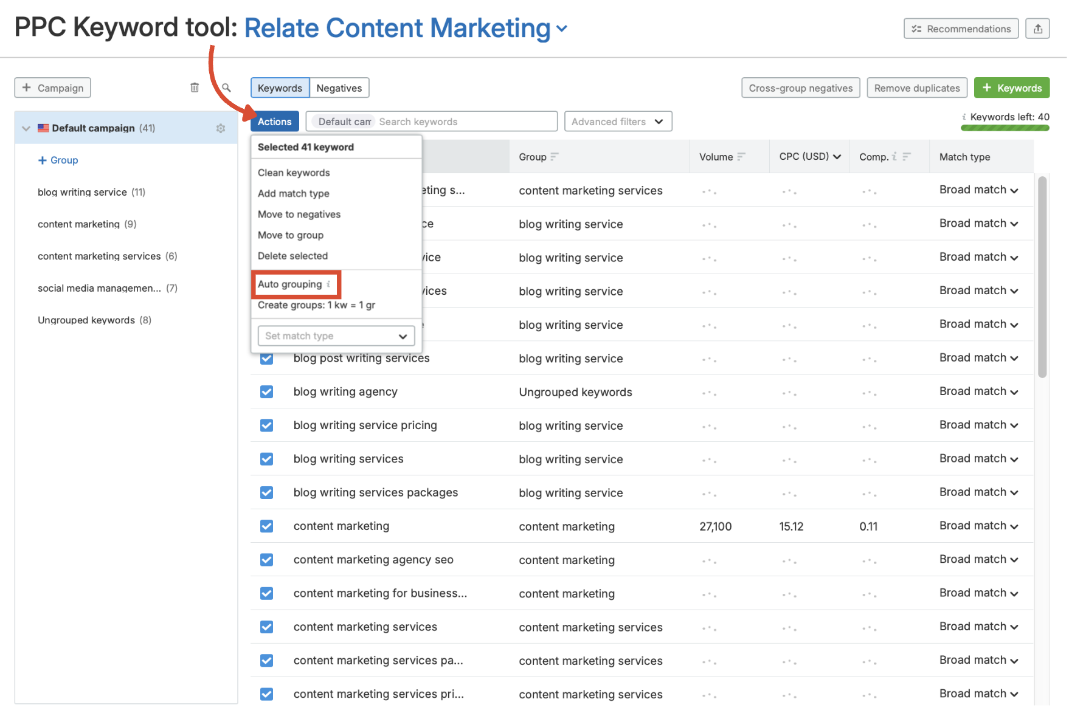Viewport: 1069px width, 716px height.
Task: Click Remove duplicates button
Action: tap(916, 87)
